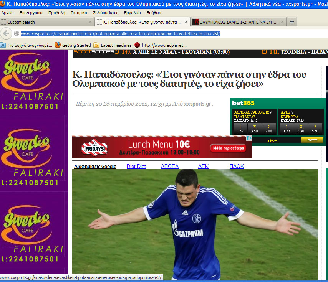Image resolution: width=328 pixels, height=282 pixels.
Task: Switch to the ΟΛΥΜΠΙΑΚΟΣ ΣΑΛΚΕ 1-2 tab
Action: click(238, 22)
